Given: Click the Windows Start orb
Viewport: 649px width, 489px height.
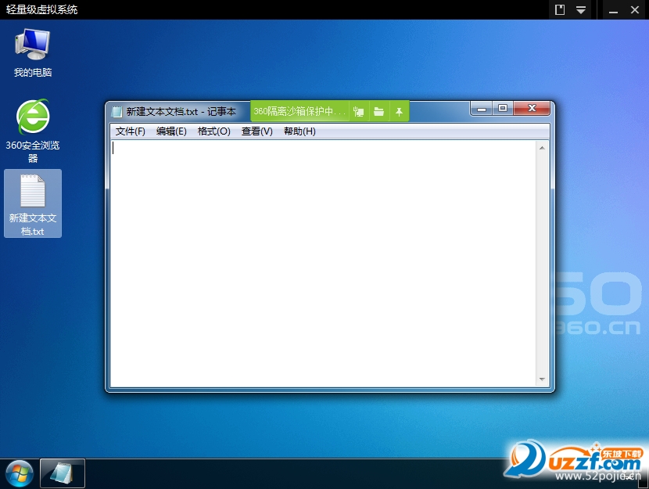Looking at the screenshot, I should pos(19,473).
